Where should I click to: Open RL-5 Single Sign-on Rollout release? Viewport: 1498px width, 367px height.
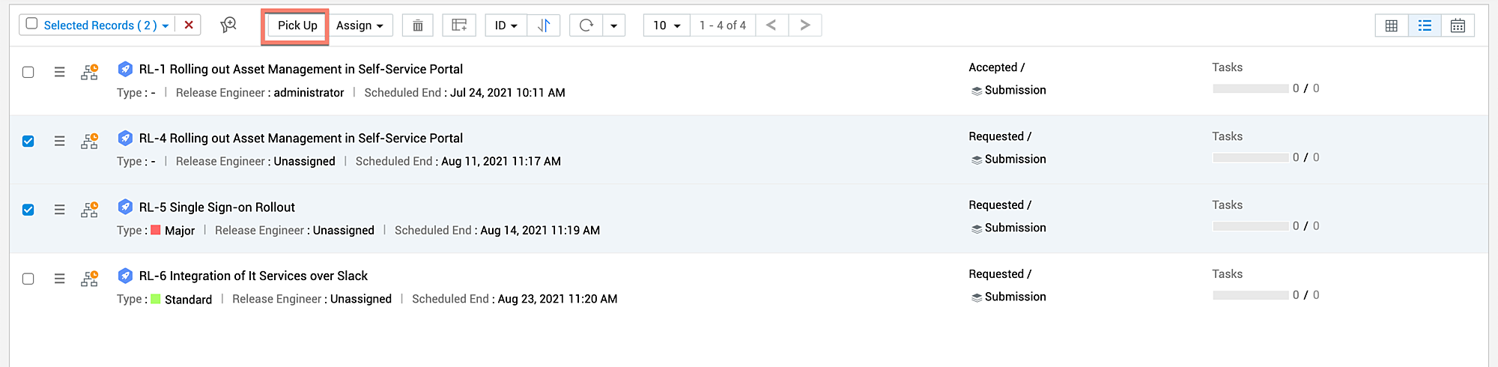217,207
